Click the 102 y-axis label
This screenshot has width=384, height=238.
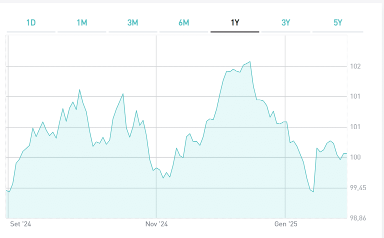[x=355, y=66]
